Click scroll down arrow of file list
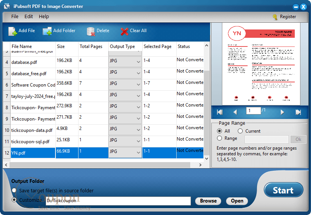This screenshot has width=311, height=215. coord(206,158)
